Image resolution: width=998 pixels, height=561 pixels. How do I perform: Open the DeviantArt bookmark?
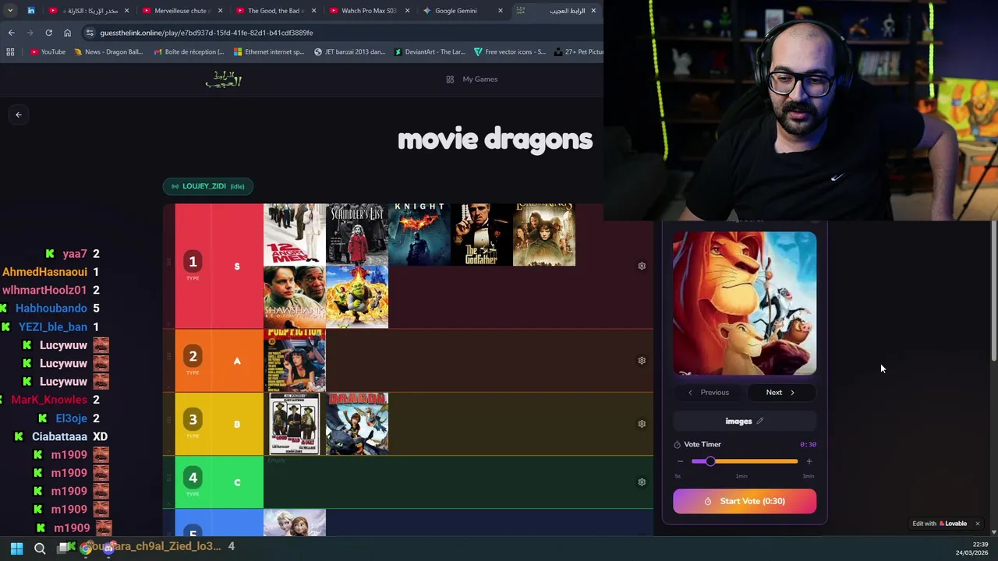tap(430, 52)
